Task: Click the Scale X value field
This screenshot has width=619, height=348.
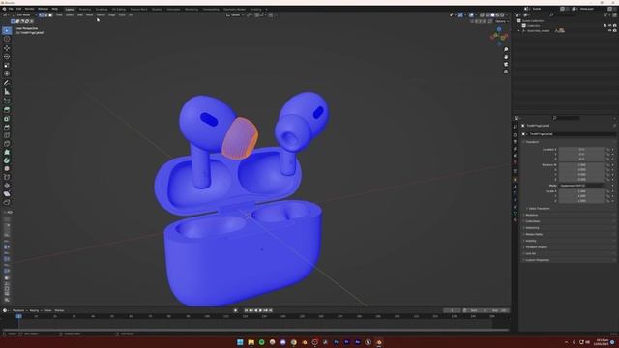Action: tap(582, 191)
